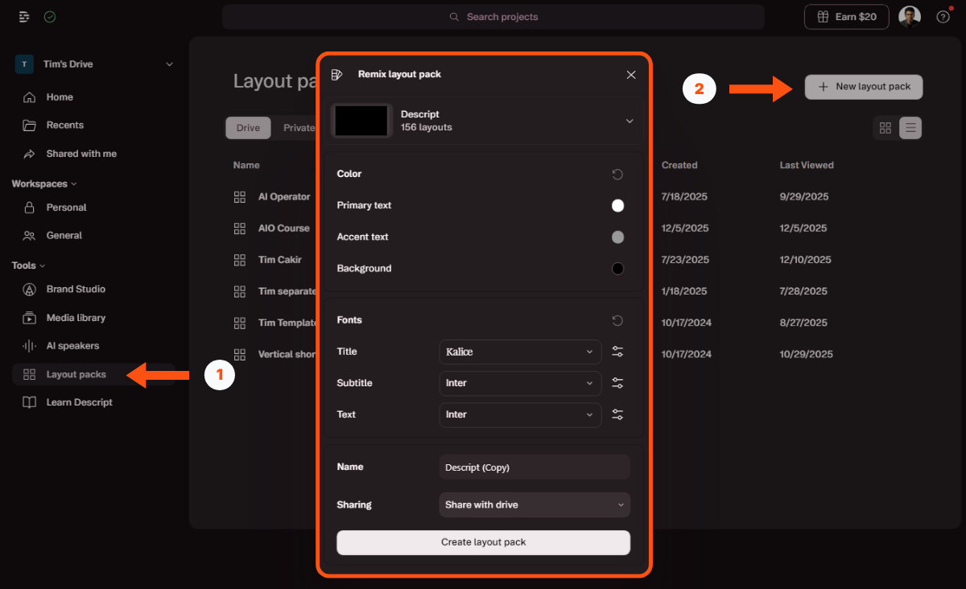The image size is (966, 589).
Task: Reset the Fonts section
Action: point(617,320)
